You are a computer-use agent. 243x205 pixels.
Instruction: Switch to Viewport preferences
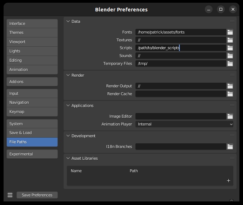click(x=32, y=42)
